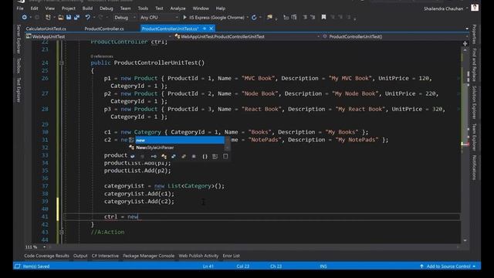Collapse the constructor block at line 24

[x=62, y=63]
